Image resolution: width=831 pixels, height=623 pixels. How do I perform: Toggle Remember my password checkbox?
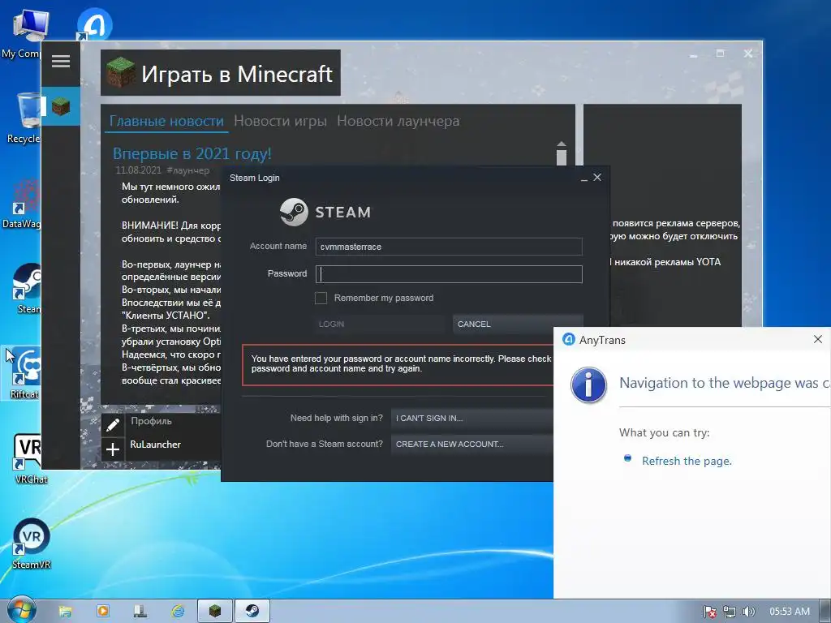321,298
